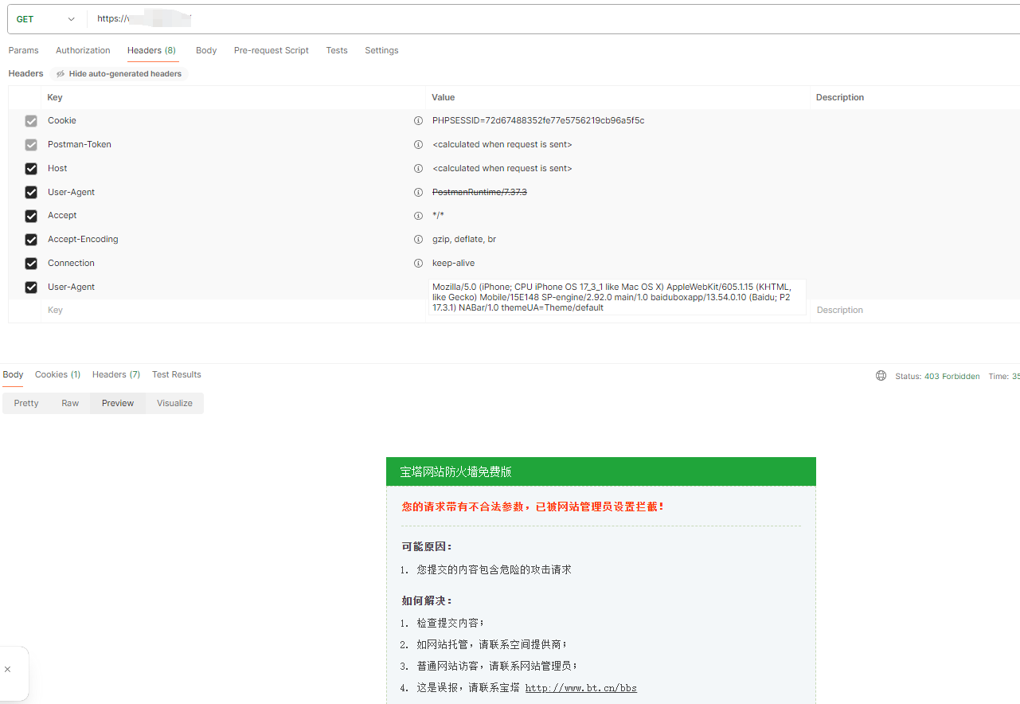The width and height of the screenshot is (1020, 704).
Task: Toggle the Accept header checkbox
Action: [31, 216]
